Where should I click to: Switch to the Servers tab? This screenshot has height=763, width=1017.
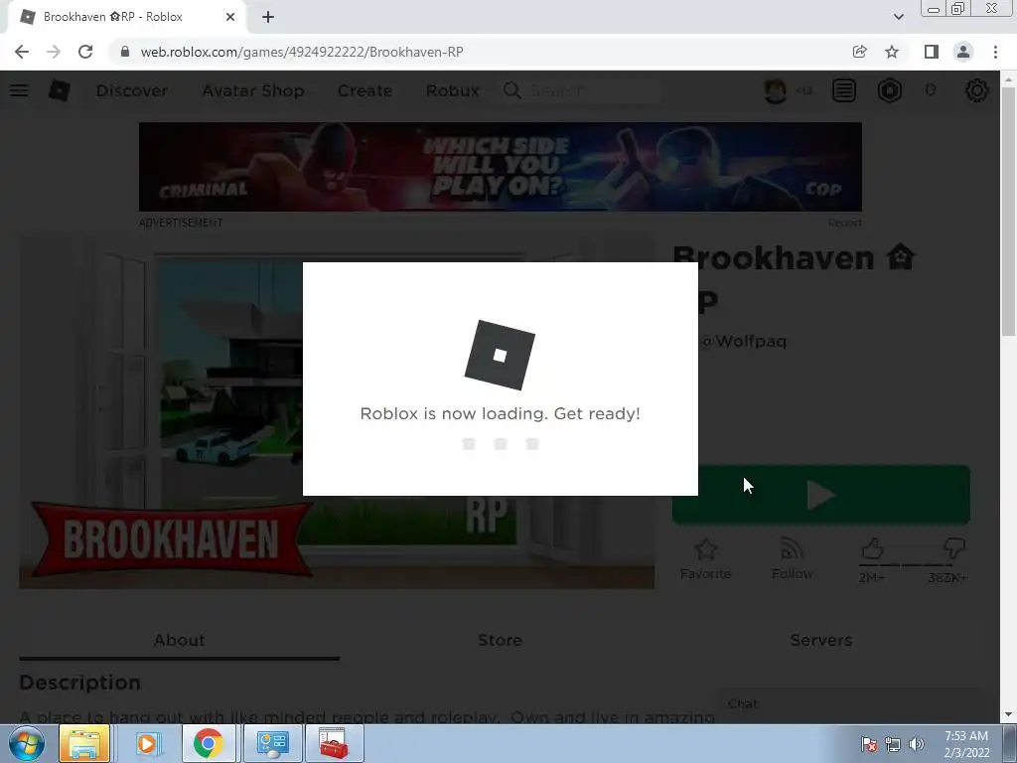(x=821, y=641)
